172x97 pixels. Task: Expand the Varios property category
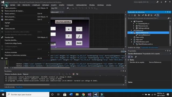[128, 60]
